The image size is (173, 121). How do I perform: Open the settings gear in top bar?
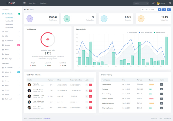point(170,3)
